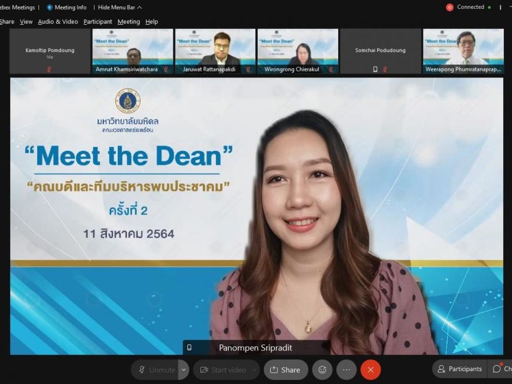This screenshot has height=384, width=512.
Task: Open the reactions emoji panel
Action: (x=322, y=370)
